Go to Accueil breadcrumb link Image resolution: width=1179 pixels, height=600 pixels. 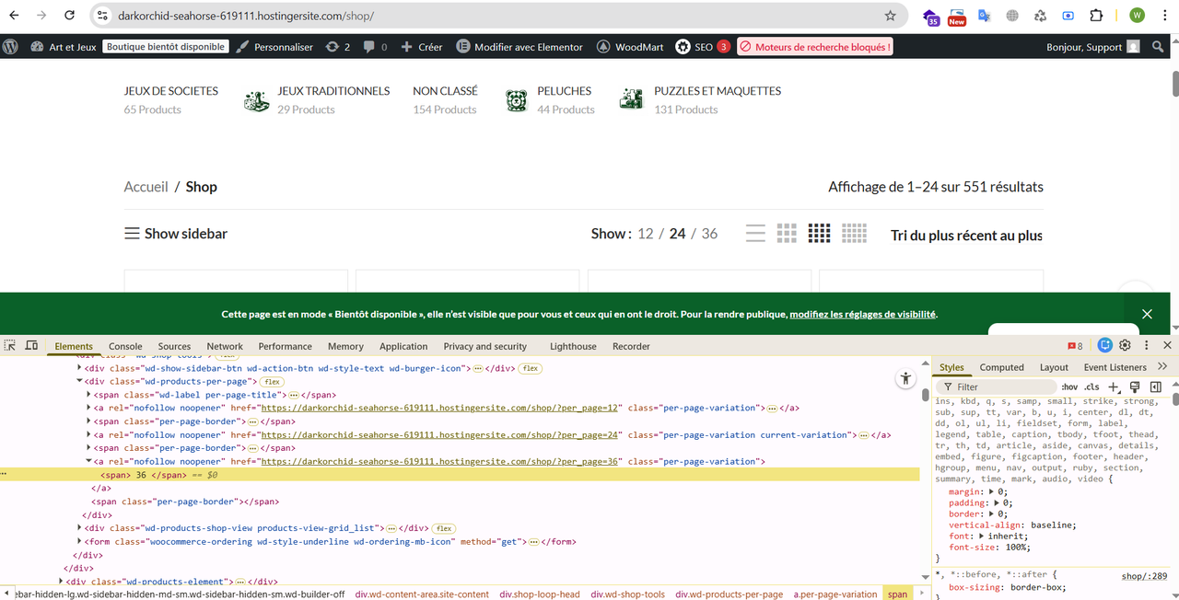pyautogui.click(x=146, y=187)
